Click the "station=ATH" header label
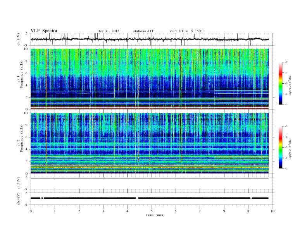The height and width of the screenshot is (237, 307). click(144, 31)
